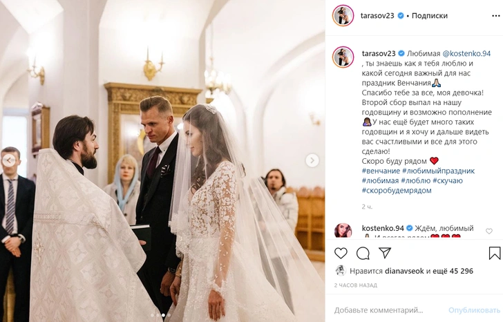The image size is (503, 322).
Task: Like the post with the heart icon
Action: coord(341,254)
